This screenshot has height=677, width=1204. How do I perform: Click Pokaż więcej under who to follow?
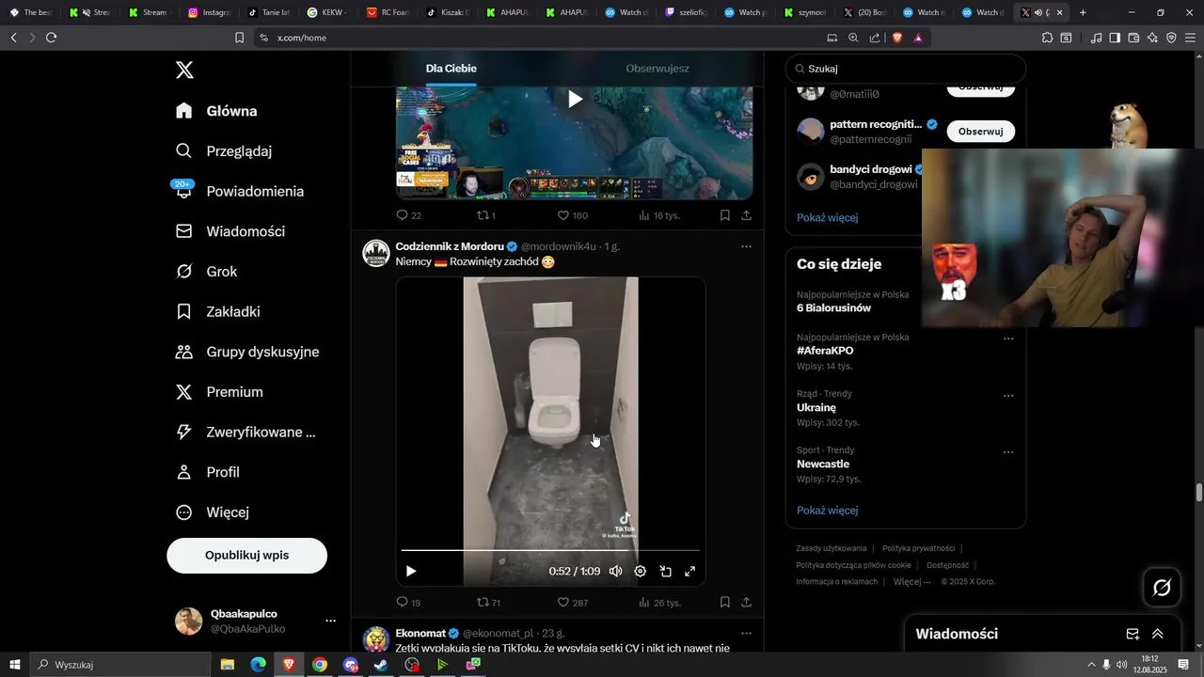click(x=827, y=217)
